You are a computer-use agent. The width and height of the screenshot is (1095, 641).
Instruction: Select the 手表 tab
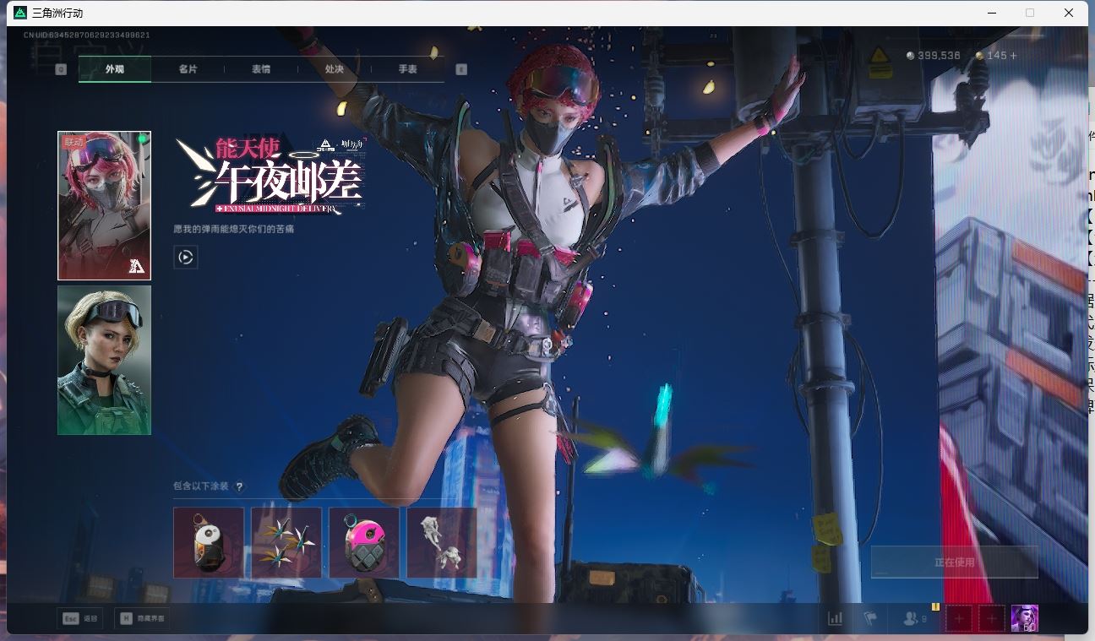coord(407,69)
